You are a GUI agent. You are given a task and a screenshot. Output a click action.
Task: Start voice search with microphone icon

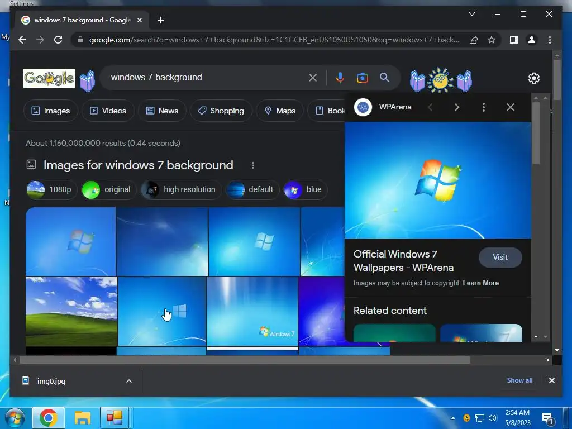pos(340,78)
